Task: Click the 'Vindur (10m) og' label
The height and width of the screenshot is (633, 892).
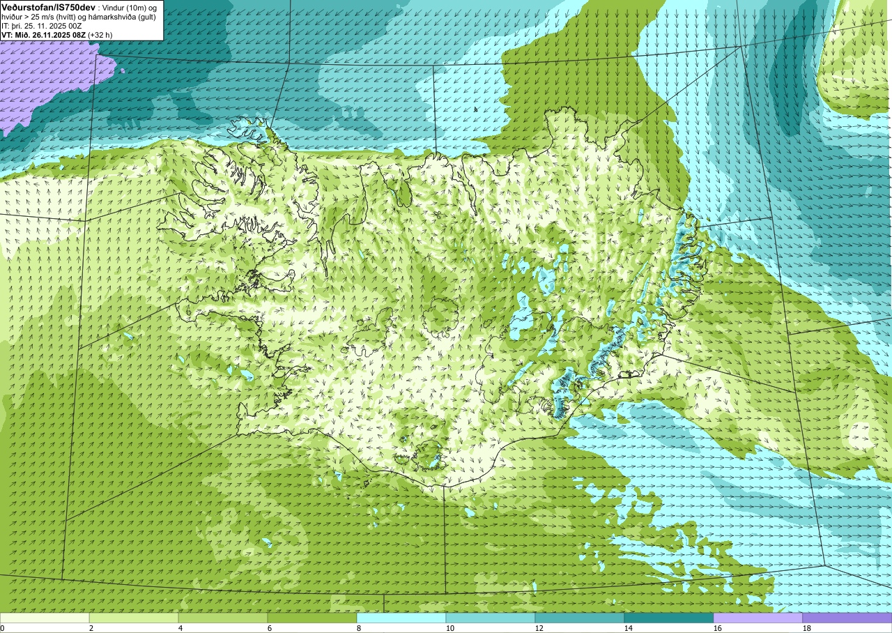Action: pos(129,8)
